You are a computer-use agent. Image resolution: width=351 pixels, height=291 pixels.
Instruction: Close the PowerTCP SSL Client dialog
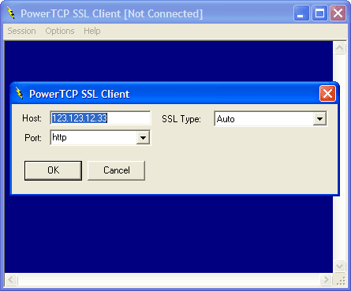327,93
